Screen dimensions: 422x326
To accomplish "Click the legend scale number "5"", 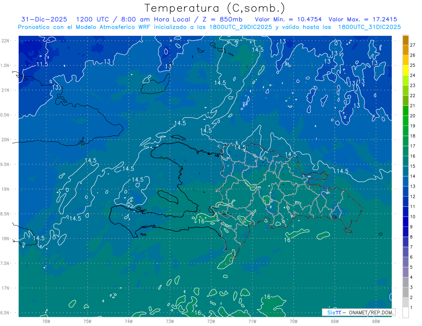I will (411, 268).
